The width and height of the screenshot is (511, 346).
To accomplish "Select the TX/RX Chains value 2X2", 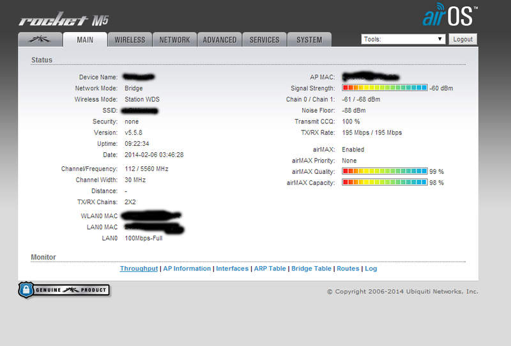I will pyautogui.click(x=130, y=202).
